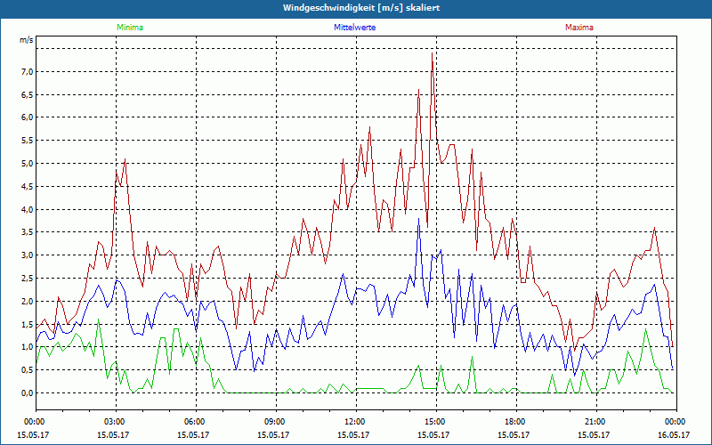The width and height of the screenshot is (712, 445).
Task: Click the Maxima legend label
Action: pos(579,28)
